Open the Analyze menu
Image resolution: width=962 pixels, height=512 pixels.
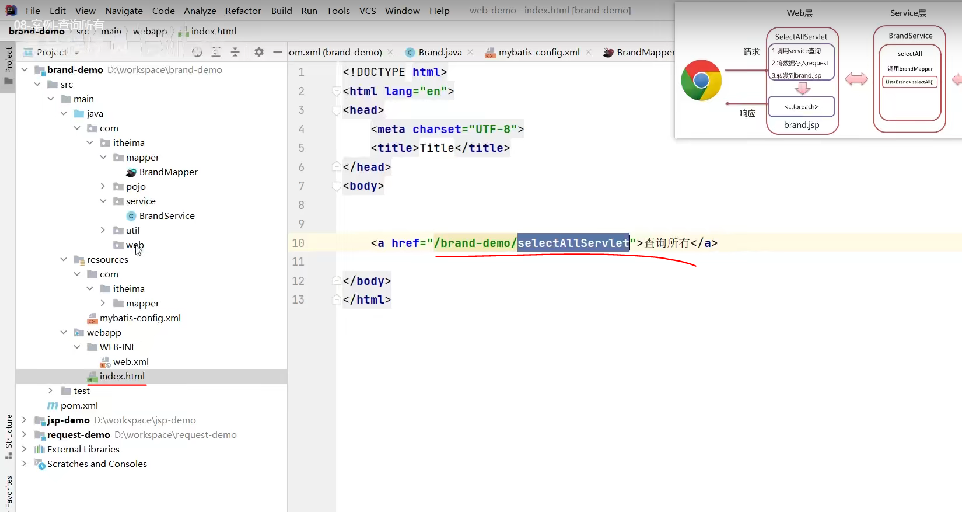click(200, 11)
